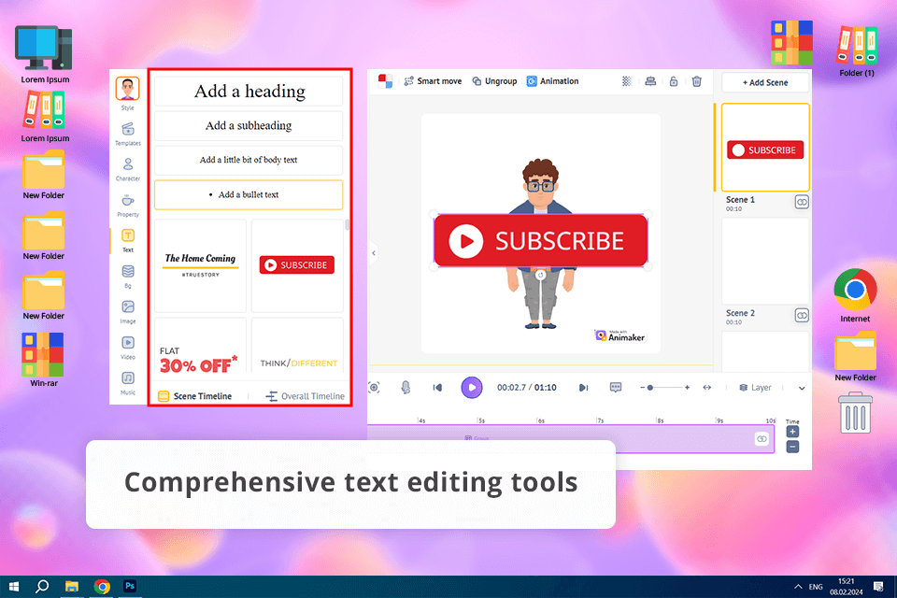The image size is (897, 598).
Task: Toggle the transition icon beside Scene 1
Action: pos(802,202)
